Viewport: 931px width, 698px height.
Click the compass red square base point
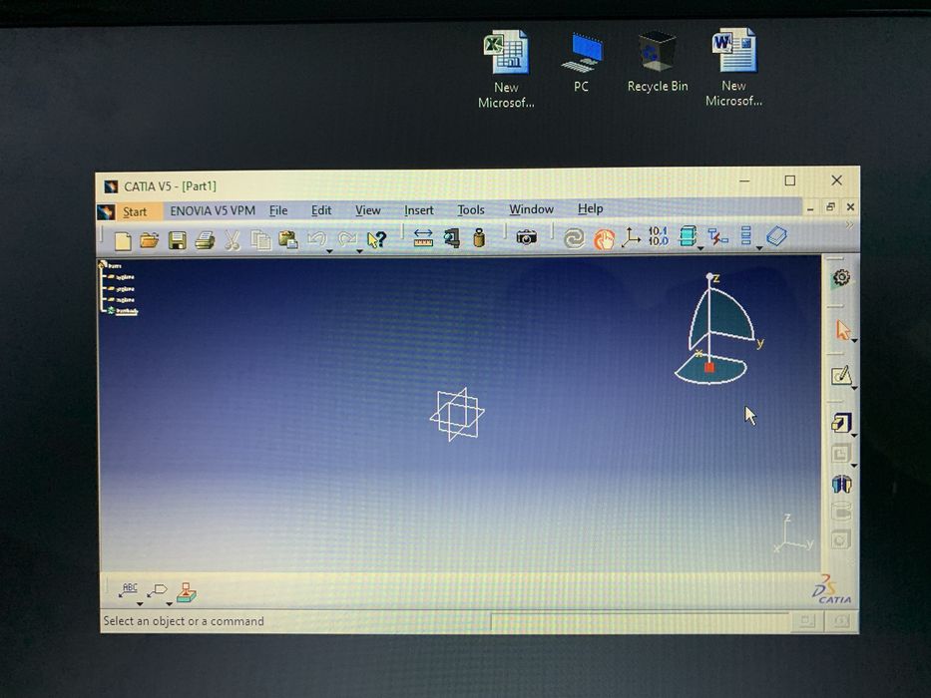tap(708, 367)
